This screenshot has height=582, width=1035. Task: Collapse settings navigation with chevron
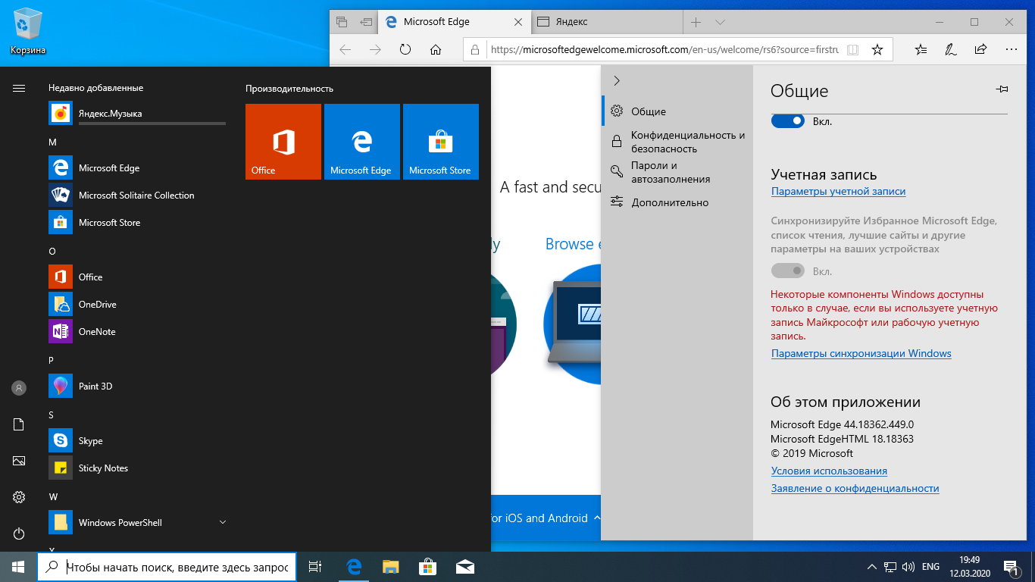(x=617, y=80)
